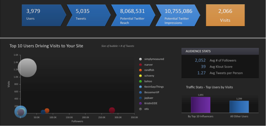Click the Size of bubble note
Image resolution: width=266 pixels, height=126 pixels.
coord(118,46)
